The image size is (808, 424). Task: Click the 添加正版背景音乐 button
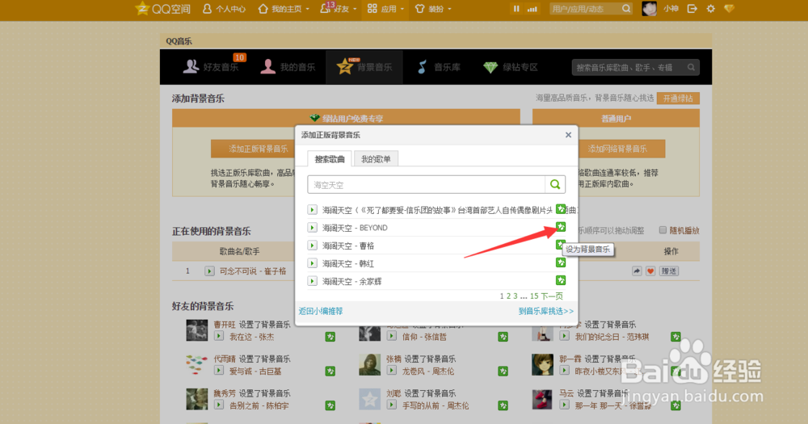click(252, 149)
